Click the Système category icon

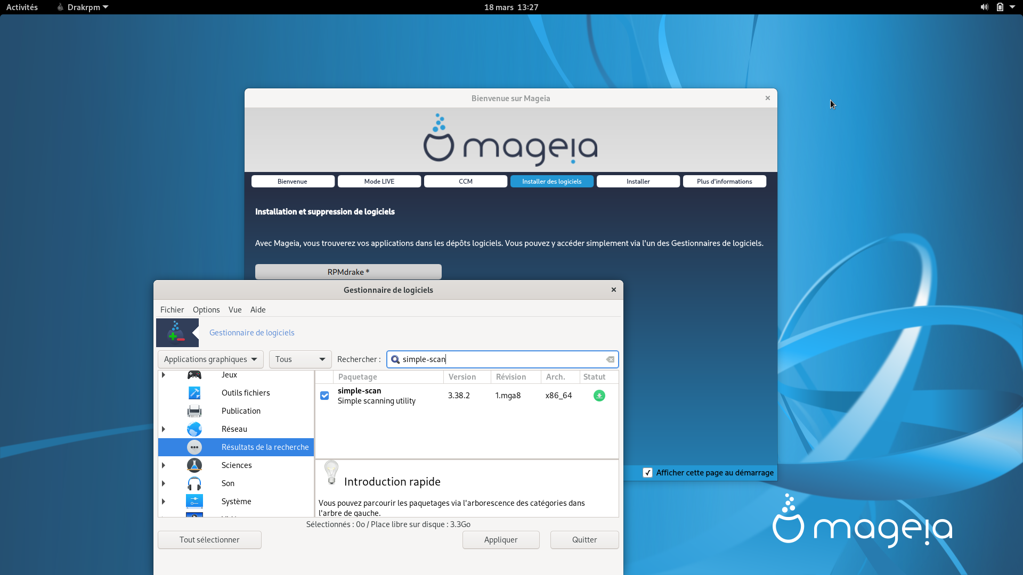coord(194,502)
